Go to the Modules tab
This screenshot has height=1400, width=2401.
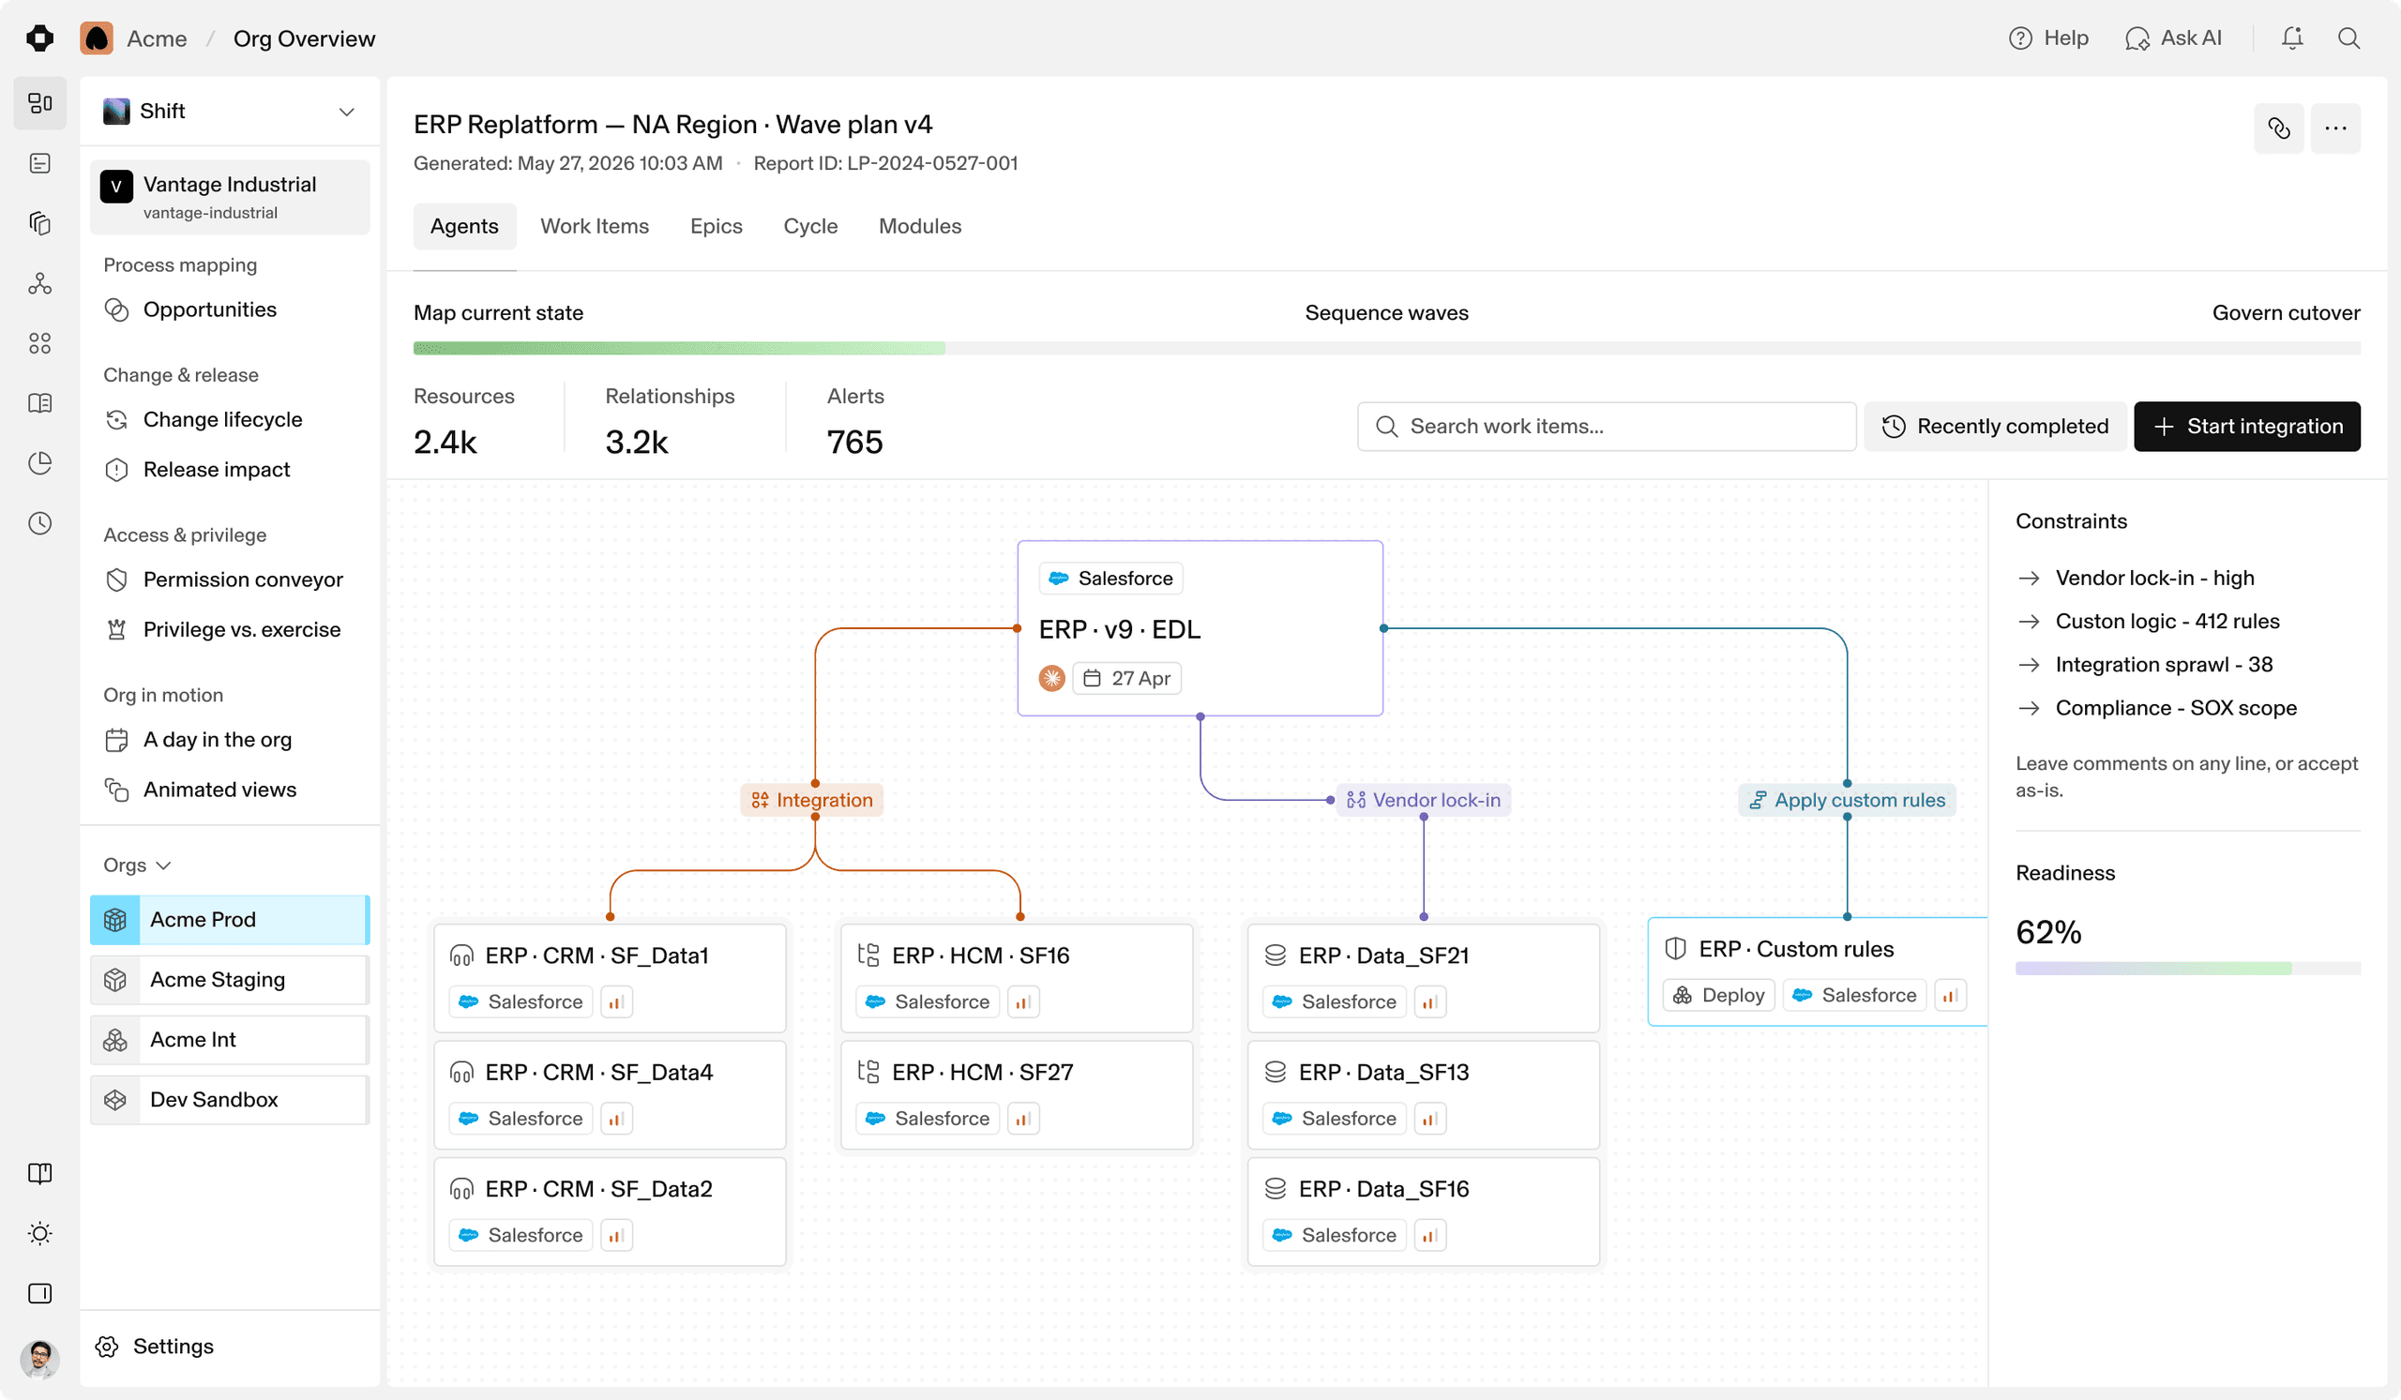tap(920, 227)
